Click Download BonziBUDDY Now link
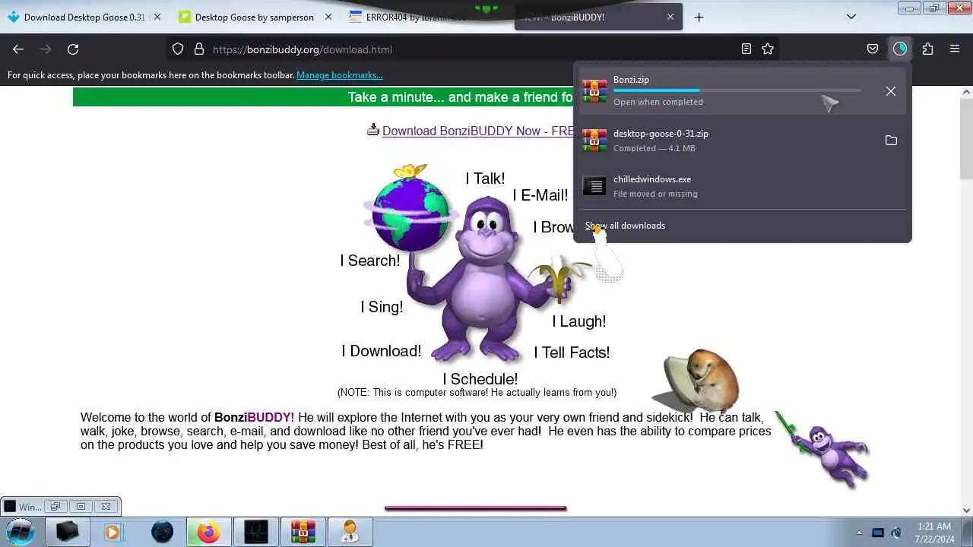The height and width of the screenshot is (547, 973). pos(479,131)
